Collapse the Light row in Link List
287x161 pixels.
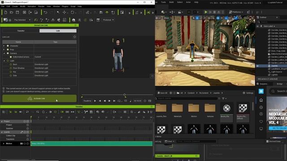tap(4, 61)
